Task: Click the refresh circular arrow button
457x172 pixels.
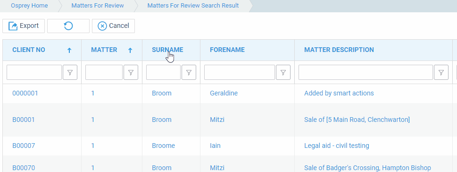Action: [x=68, y=26]
